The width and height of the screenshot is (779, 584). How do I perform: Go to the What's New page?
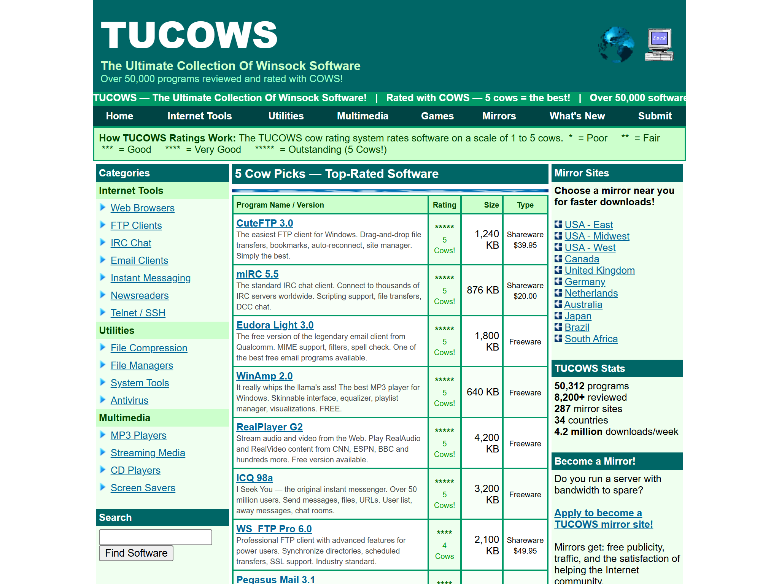(577, 116)
